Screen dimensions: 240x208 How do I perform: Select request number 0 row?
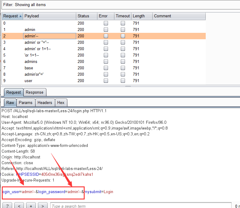click(104, 23)
